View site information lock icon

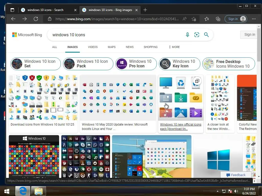click(x=49, y=19)
